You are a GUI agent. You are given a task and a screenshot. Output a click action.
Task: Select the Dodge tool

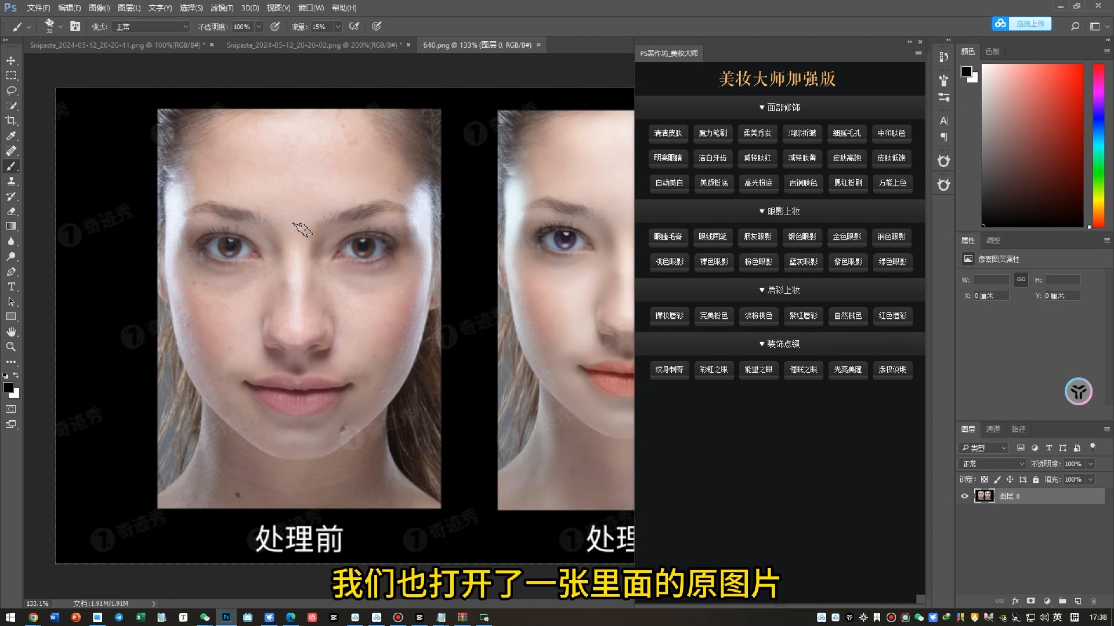[11, 257]
